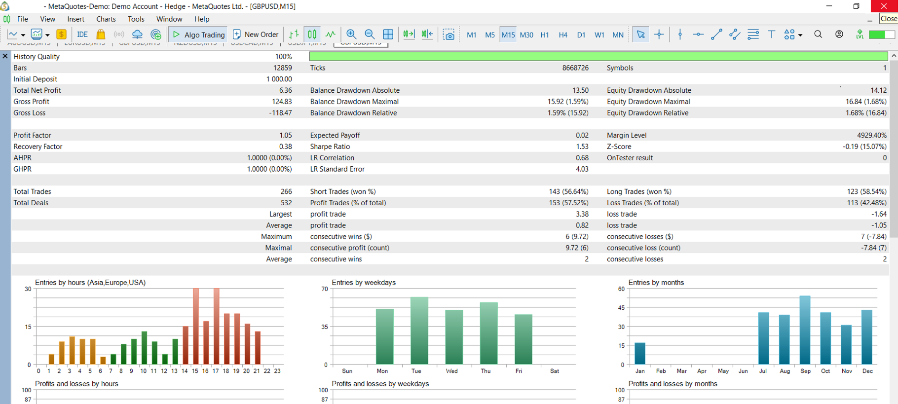Open the profiles dropdown arrow
This screenshot has width=898, height=404.
(48, 35)
